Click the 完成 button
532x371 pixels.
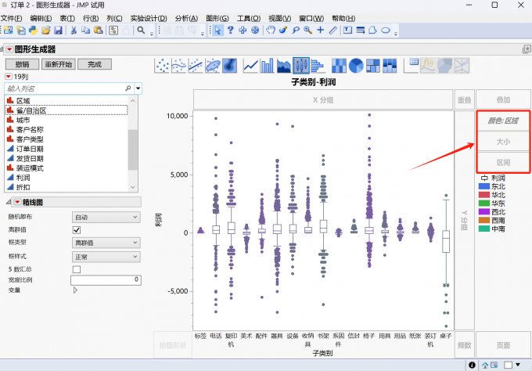(95, 64)
